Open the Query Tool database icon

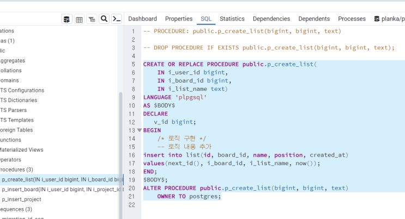(x=67, y=19)
